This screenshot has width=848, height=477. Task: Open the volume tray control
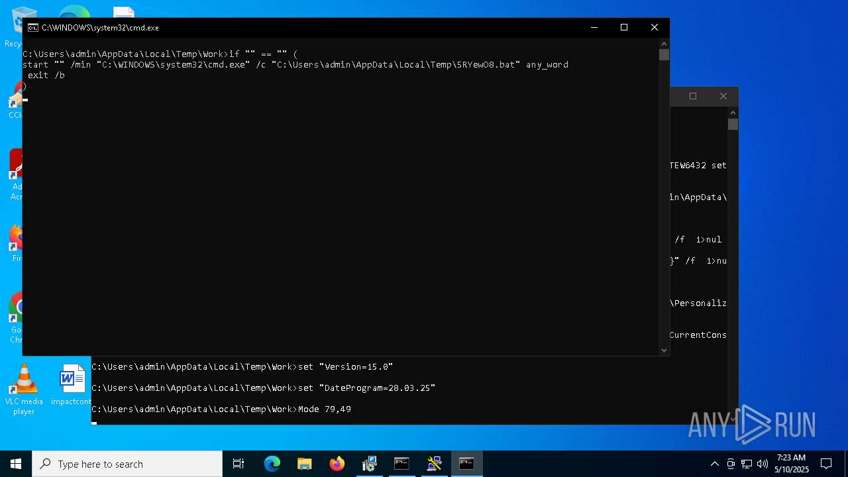[762, 464]
